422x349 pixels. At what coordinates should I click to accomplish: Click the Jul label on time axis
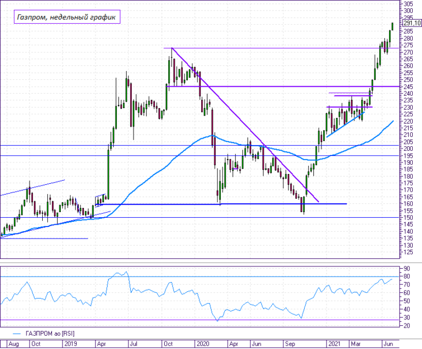(x=134, y=344)
